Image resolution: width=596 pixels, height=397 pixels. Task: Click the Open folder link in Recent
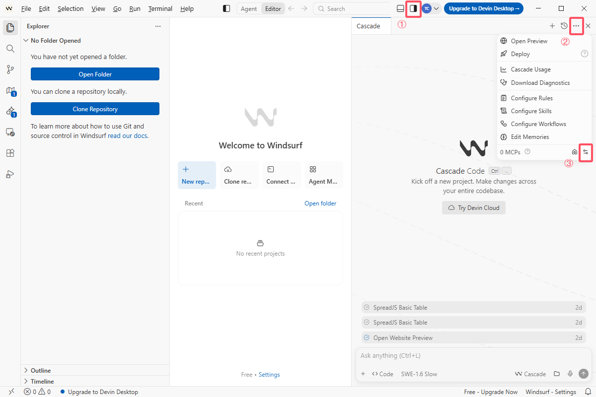coord(320,203)
